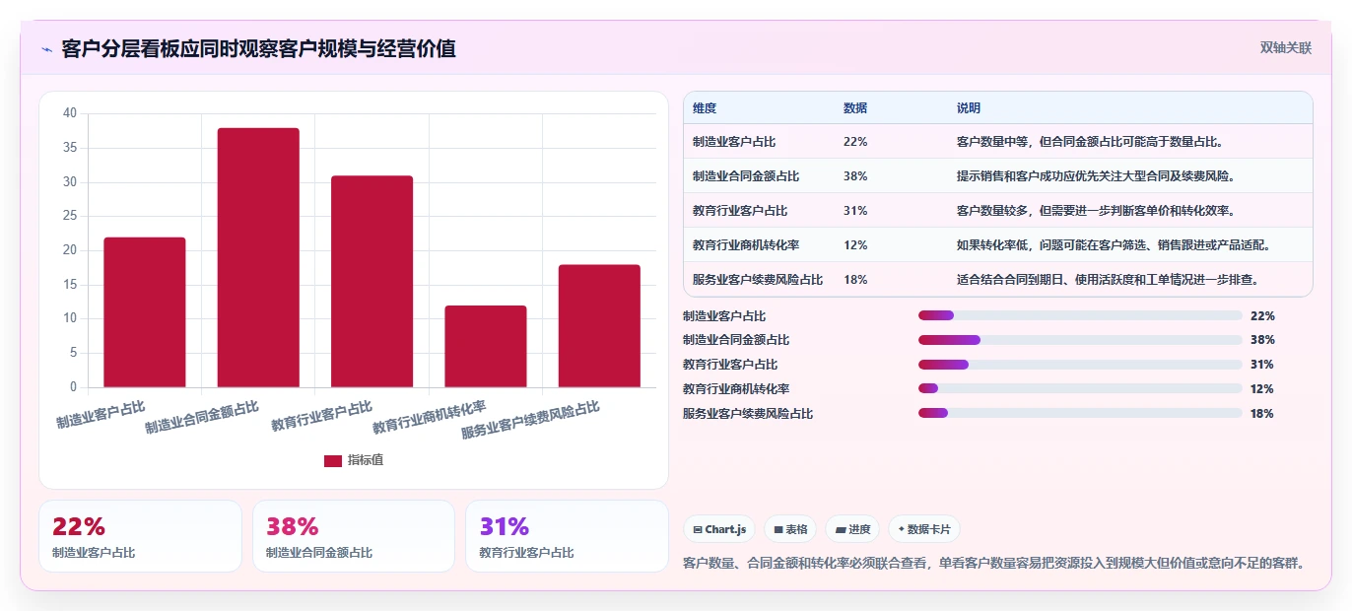
Task: Open the 38% 制造业合同金额占比 data card
Action: point(354,536)
